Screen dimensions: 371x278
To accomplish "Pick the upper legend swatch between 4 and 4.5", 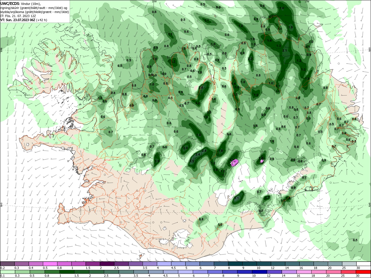I will (x=164, y=264).
